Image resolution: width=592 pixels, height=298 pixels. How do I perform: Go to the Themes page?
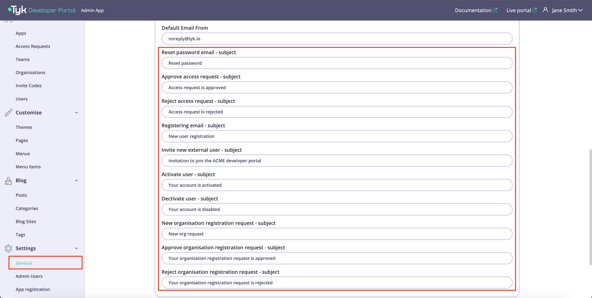(24, 127)
